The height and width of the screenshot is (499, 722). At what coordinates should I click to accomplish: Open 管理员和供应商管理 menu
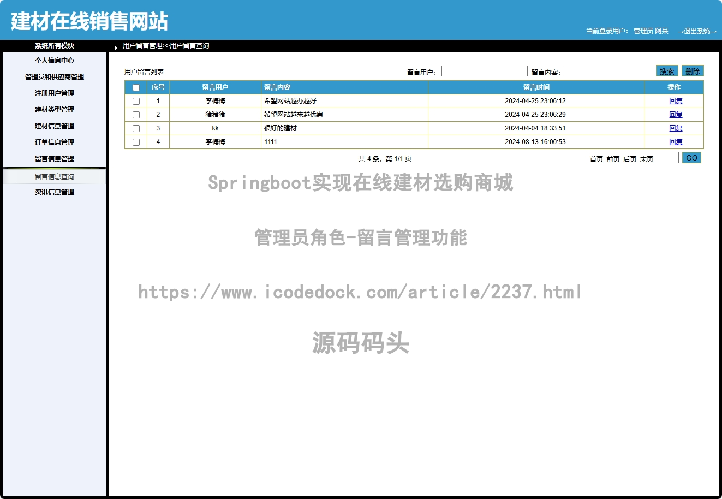click(x=55, y=77)
